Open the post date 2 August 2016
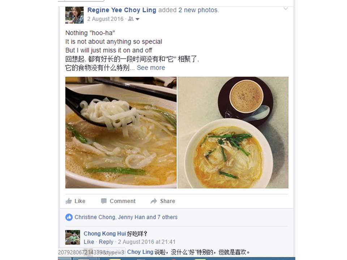Image resolution: width=347 pixels, height=260 pixels. [x=105, y=19]
